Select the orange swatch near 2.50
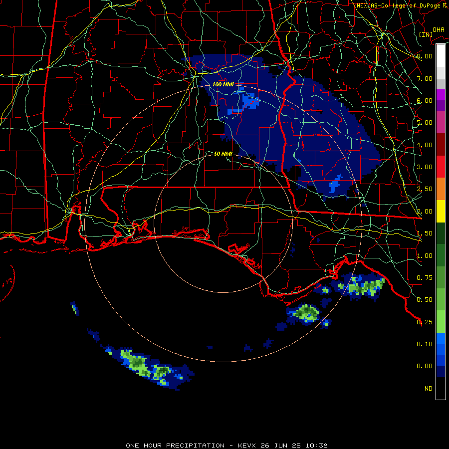 (441, 189)
